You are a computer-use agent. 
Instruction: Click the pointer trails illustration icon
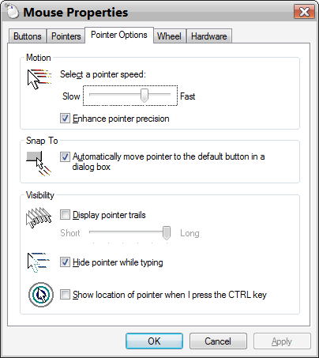pyautogui.click(x=39, y=217)
